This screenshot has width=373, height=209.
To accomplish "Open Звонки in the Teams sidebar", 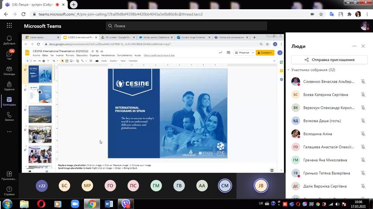I will pos(9,117).
